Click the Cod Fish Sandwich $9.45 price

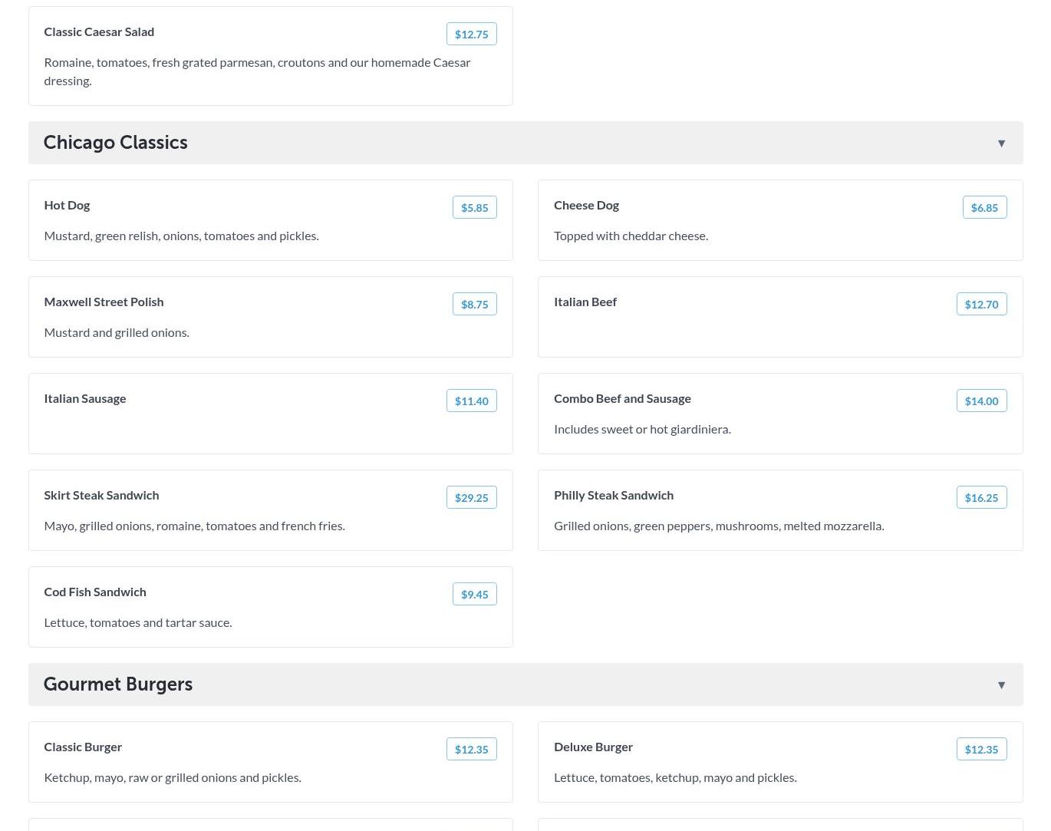tap(474, 594)
